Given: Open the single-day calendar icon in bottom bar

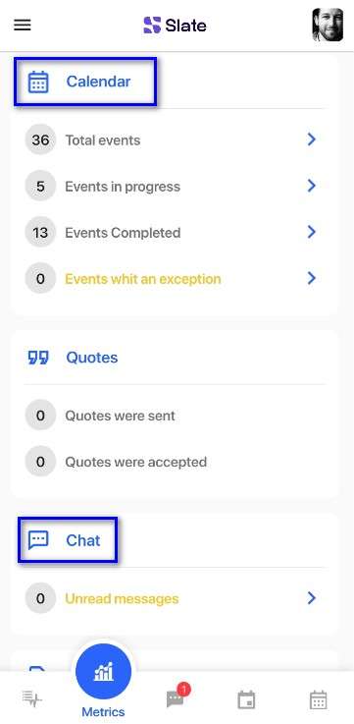Looking at the screenshot, I should pyautogui.click(x=246, y=699).
